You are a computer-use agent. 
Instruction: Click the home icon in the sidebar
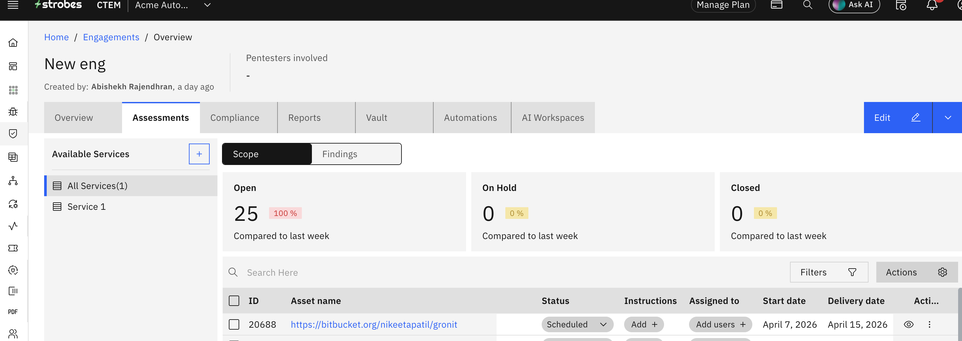[x=13, y=43]
